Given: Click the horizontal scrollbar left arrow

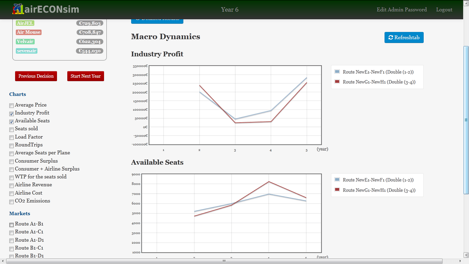Looking at the screenshot, I should [3, 261].
